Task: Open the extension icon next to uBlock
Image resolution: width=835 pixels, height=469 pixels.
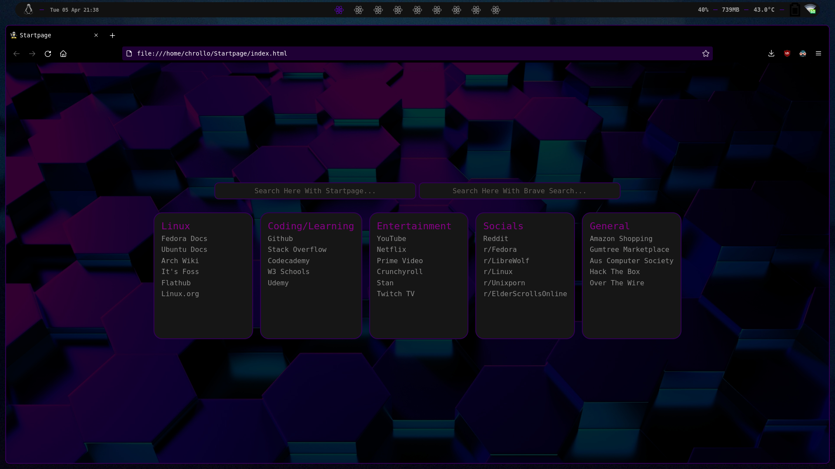Action: pos(803,53)
